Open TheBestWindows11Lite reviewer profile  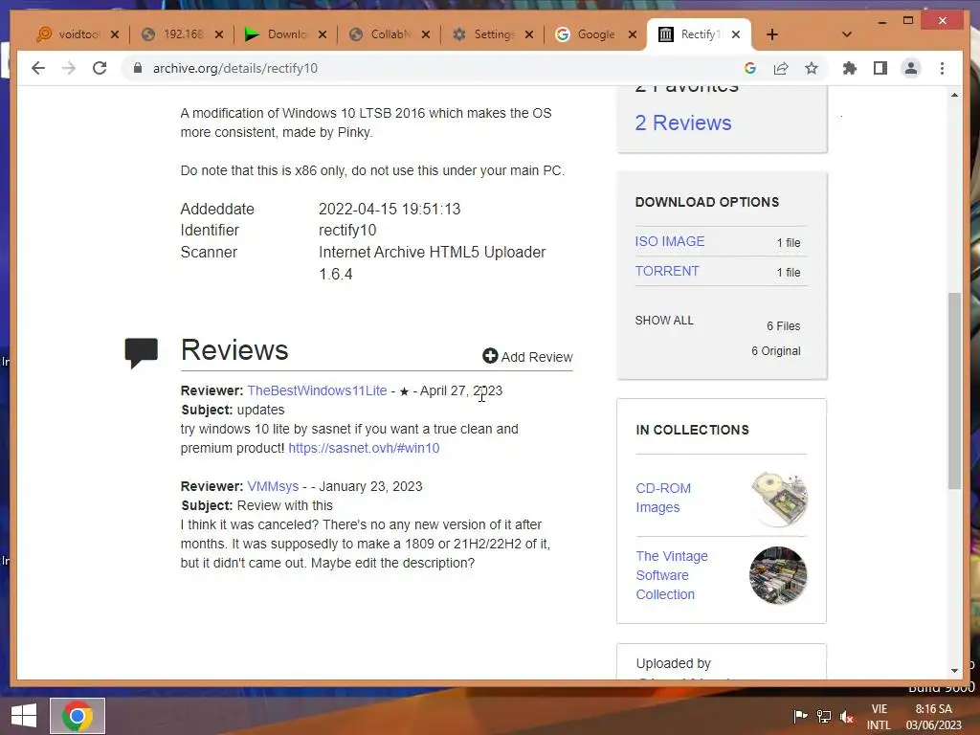click(317, 390)
